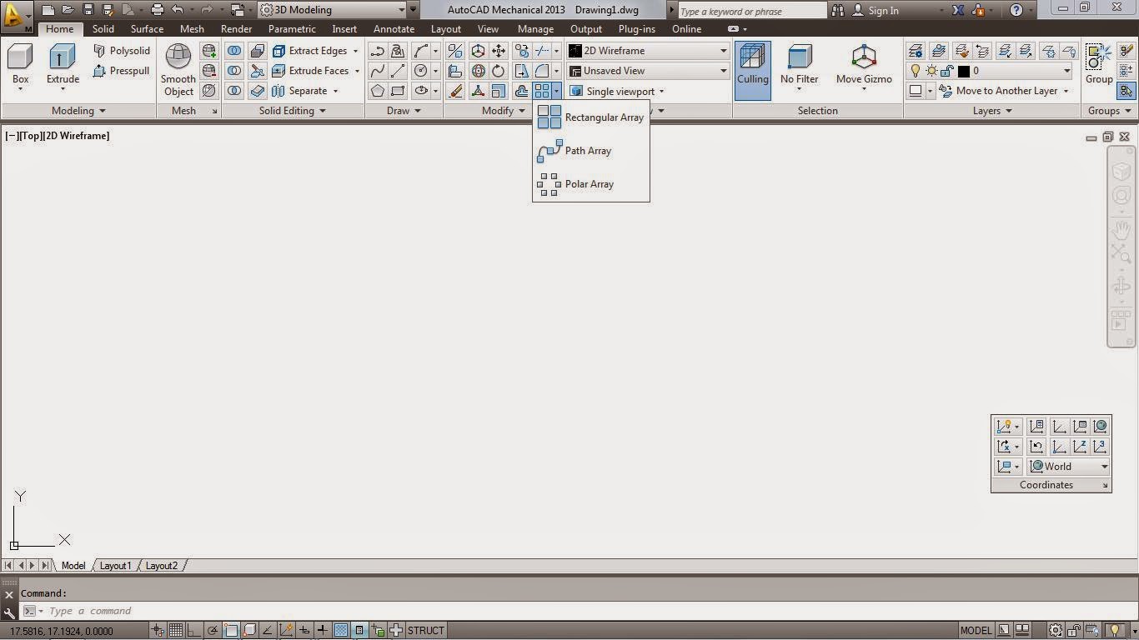1139x640 pixels.
Task: Choose Polar Array from the menu
Action: coord(590,184)
